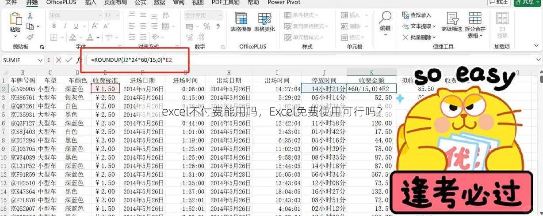543x216 pixels.
Task: Open Power Pivot tab
Action: pos(284,2)
